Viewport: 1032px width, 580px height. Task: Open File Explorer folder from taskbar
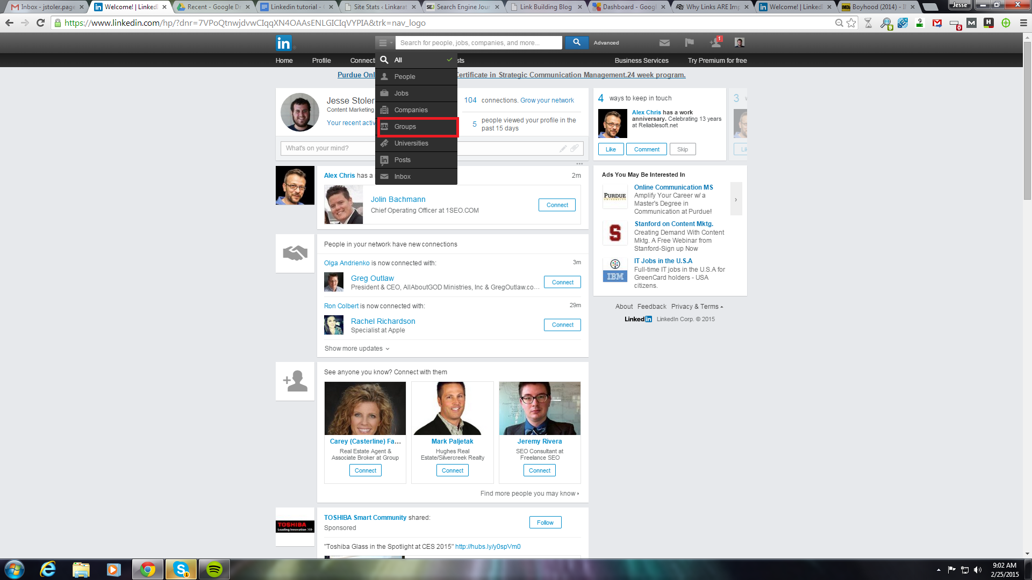[x=81, y=569]
